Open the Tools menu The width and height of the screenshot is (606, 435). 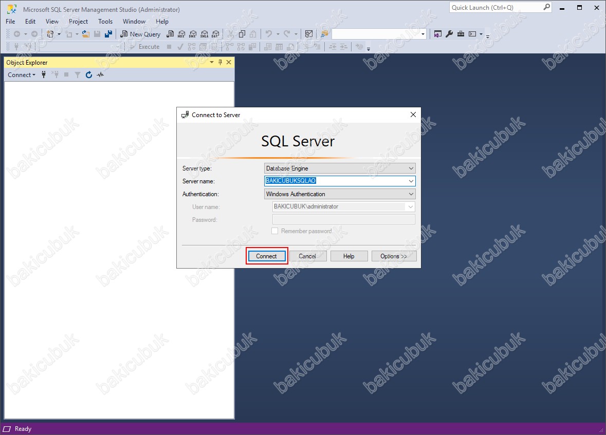point(105,21)
